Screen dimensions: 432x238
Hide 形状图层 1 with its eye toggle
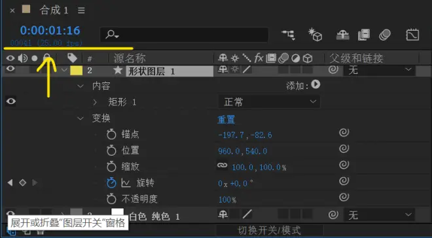(x=10, y=69)
